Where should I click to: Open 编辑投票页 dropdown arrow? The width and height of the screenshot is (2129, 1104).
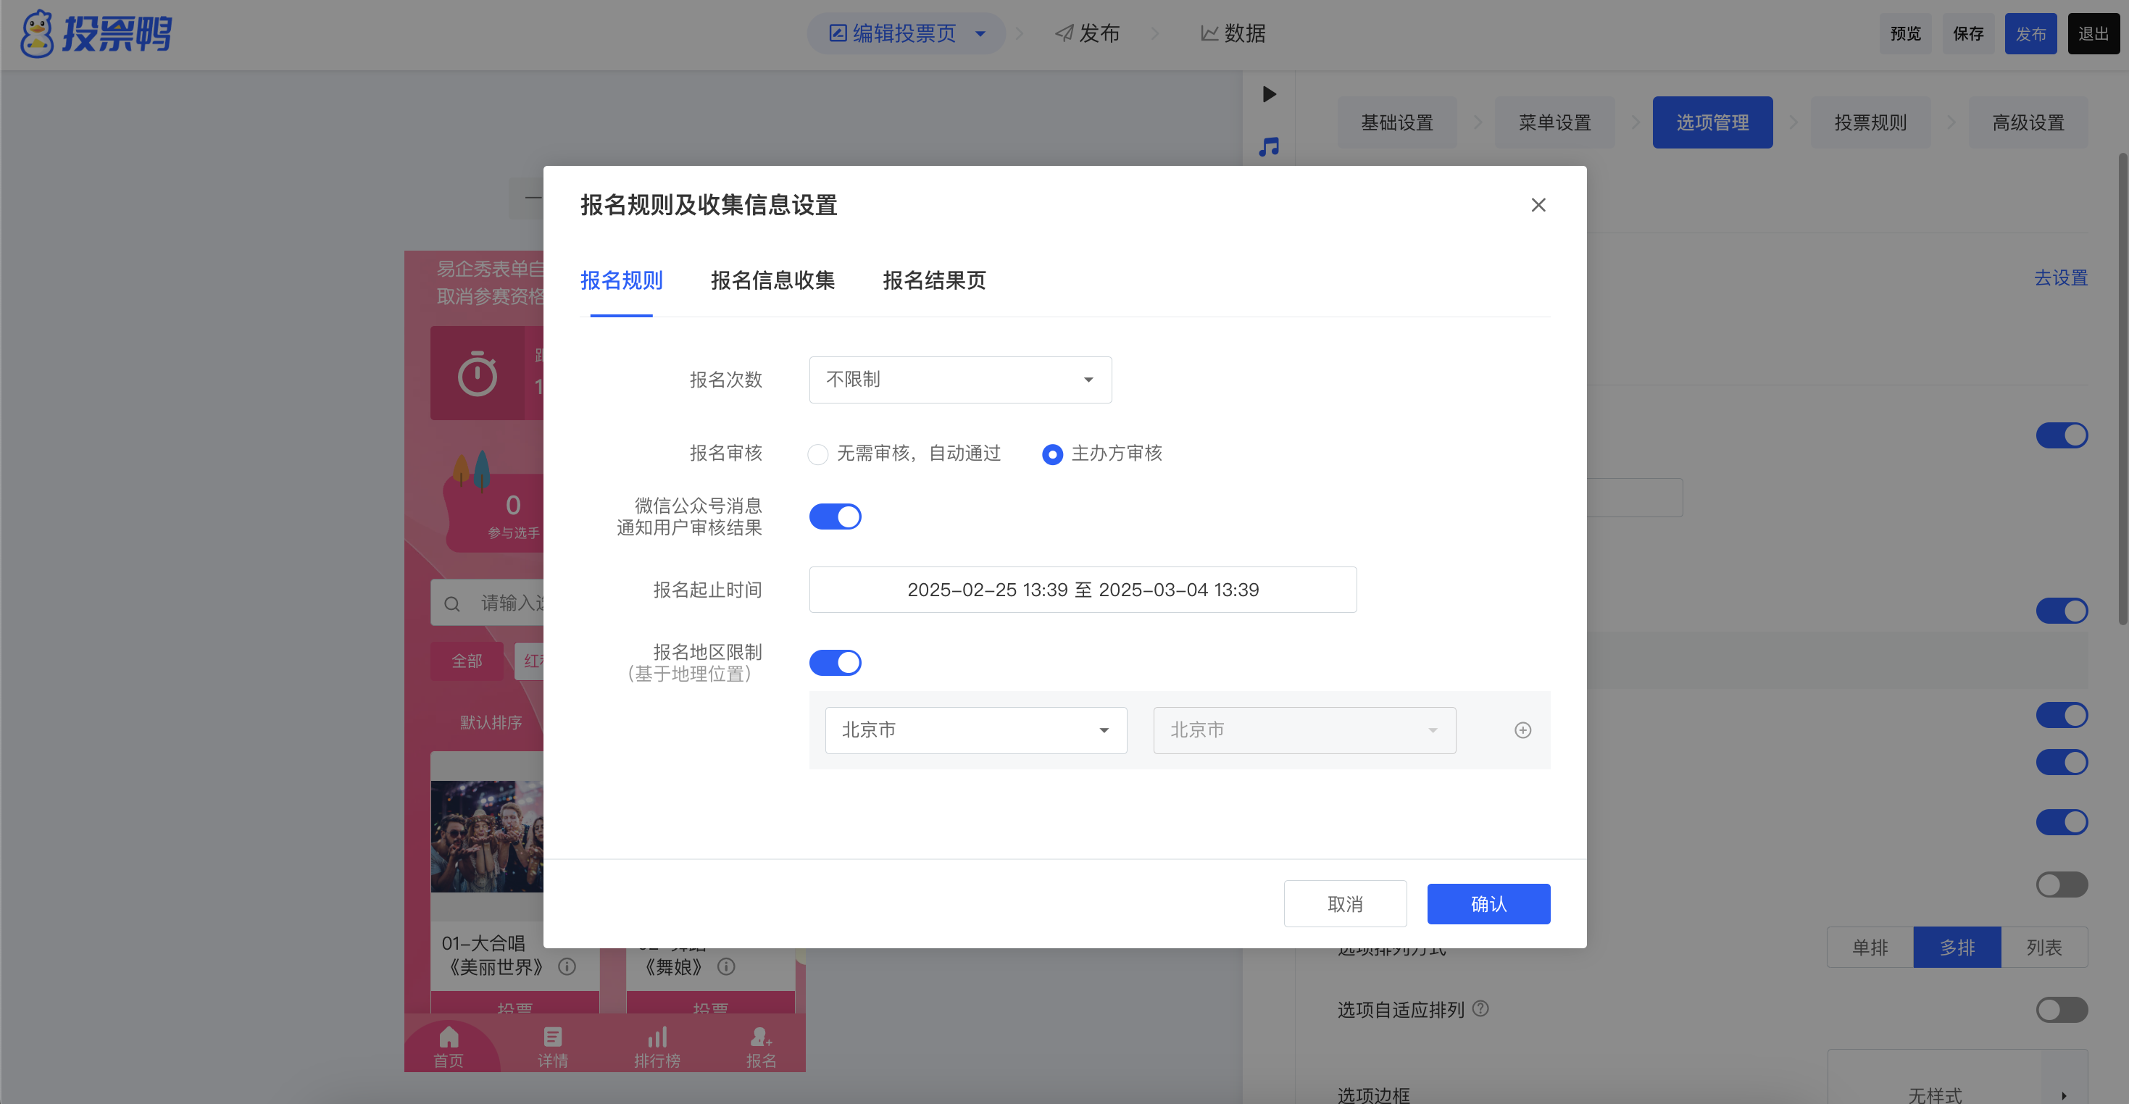point(980,34)
